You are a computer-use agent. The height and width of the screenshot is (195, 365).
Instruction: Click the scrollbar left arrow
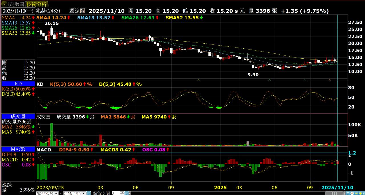tap(130, 193)
